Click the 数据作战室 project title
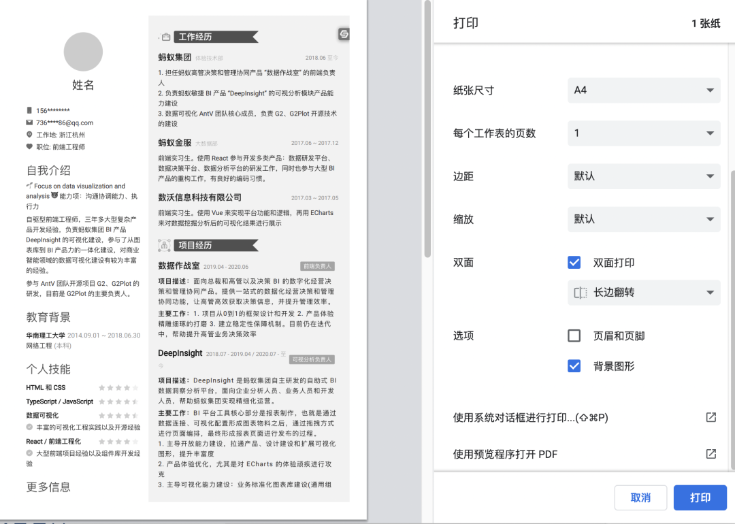 pos(178,265)
